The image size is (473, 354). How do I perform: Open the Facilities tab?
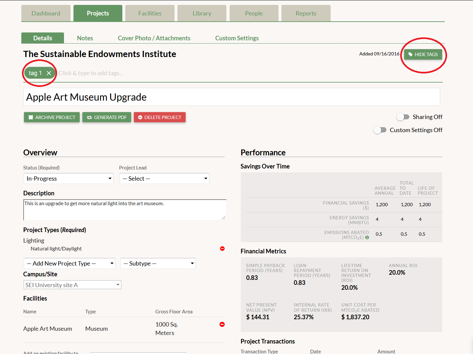tap(150, 13)
